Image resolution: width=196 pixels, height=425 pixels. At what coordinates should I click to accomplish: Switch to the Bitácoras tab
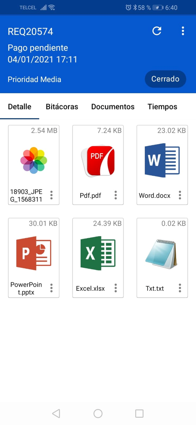[x=62, y=107]
